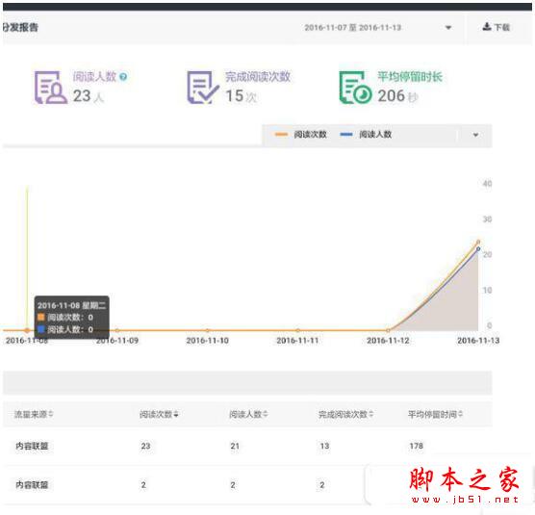Click the 2016-11-09 axis label

pos(117,340)
